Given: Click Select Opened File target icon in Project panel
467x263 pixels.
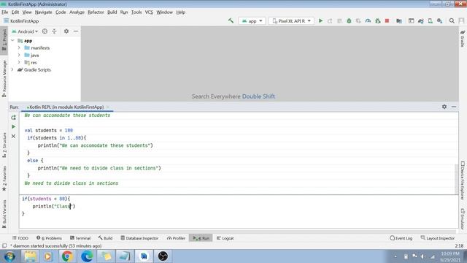Looking at the screenshot, I should (x=45, y=31).
